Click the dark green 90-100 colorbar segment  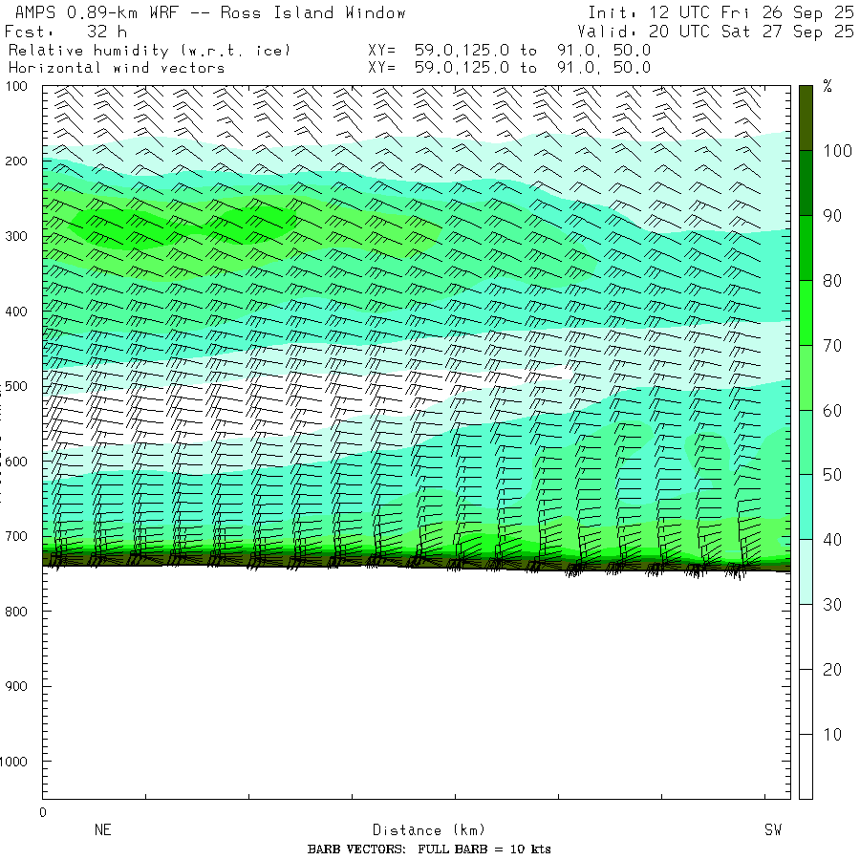pos(806,183)
